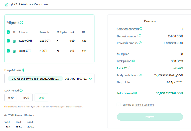Select the 180D lock period
Image resolution: width=191 pixels, height=131 pixels.
(x=11, y=98)
